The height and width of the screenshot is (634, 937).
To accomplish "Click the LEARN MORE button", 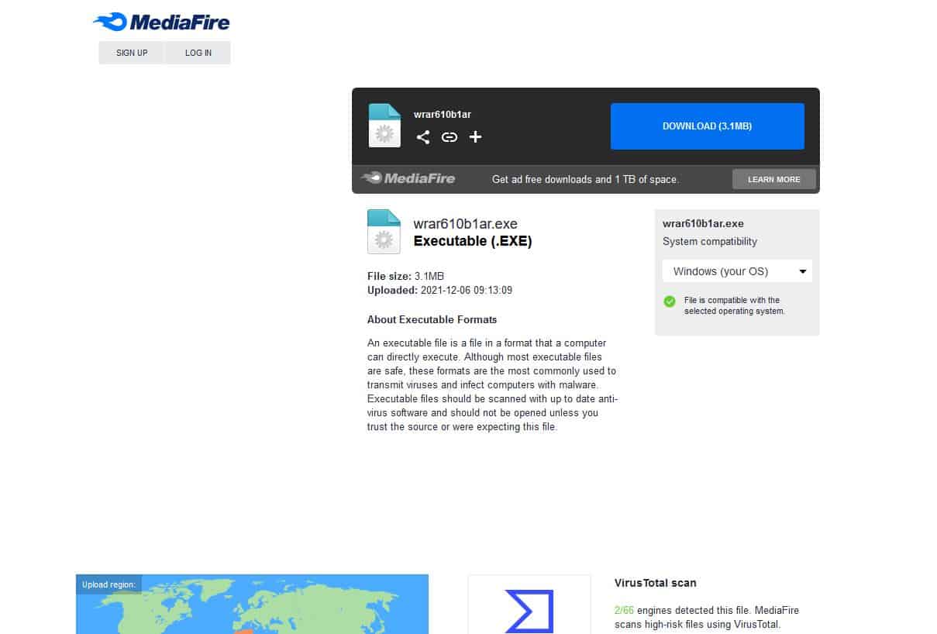I will [x=773, y=179].
